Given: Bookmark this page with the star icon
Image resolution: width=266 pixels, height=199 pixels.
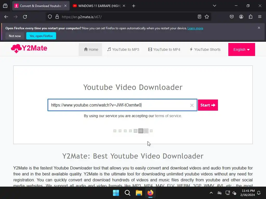Looking at the screenshot, I should click(x=207, y=17).
